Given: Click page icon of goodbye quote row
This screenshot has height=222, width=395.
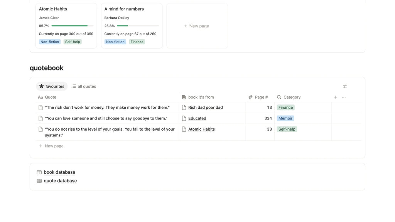Looking at the screenshot, I should point(41,118).
